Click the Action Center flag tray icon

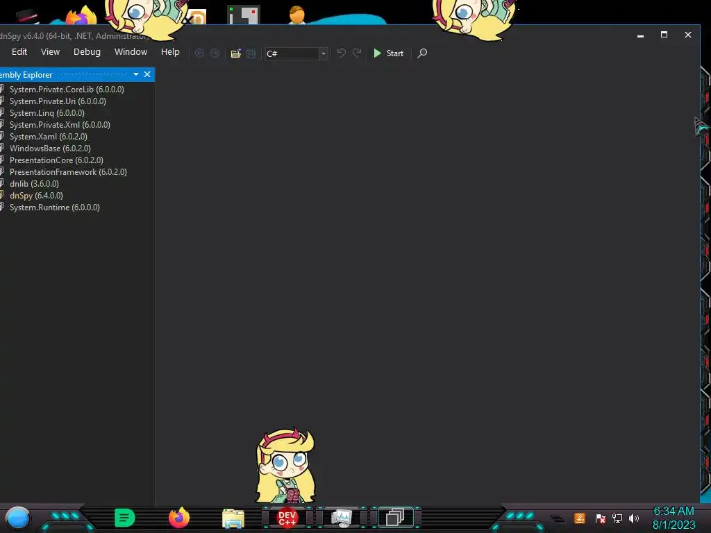click(x=601, y=518)
